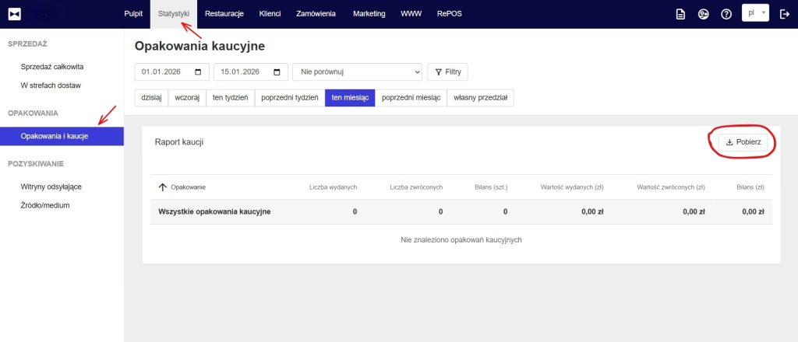Screen dimensions: 798x342
Task: Select the 'dzisiaj' date range
Action: (x=152, y=98)
